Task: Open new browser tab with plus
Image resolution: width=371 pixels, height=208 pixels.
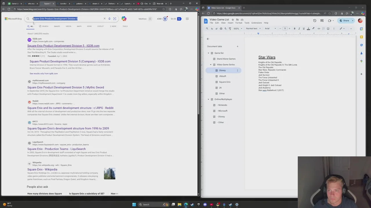Action: [171, 3]
